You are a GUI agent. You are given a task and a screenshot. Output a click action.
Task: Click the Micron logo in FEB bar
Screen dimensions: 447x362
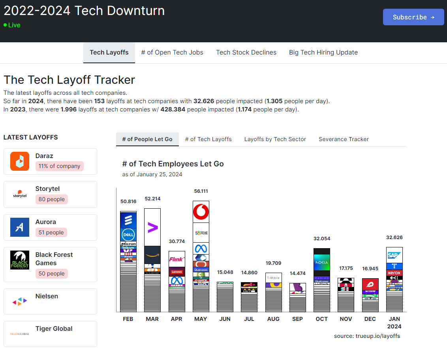click(128, 244)
